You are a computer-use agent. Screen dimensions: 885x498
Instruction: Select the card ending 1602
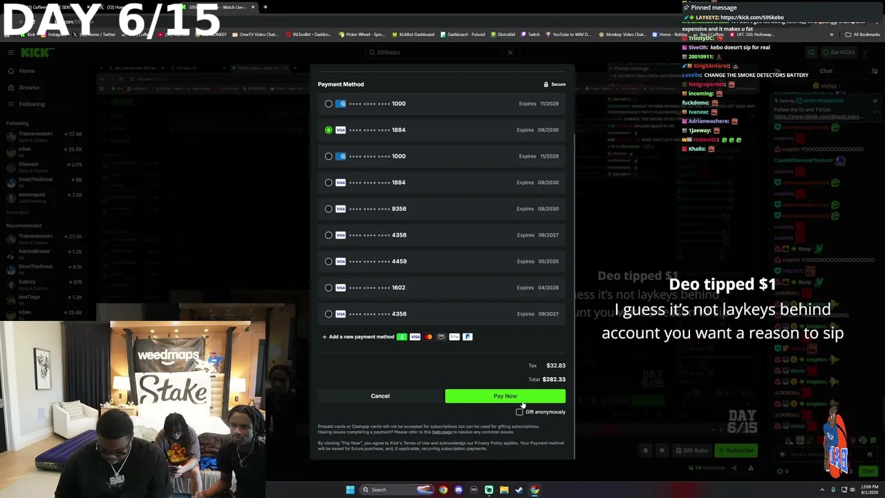[x=442, y=288]
